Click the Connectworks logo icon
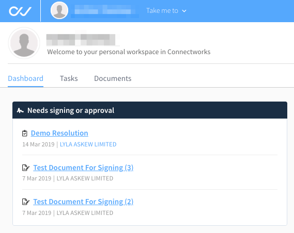 click(20, 11)
